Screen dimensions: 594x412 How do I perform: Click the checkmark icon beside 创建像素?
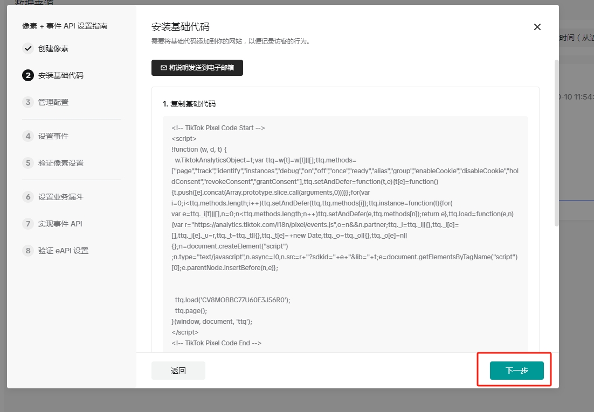28,48
